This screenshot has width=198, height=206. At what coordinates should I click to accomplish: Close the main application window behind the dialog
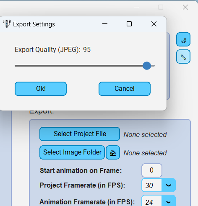(185, 7)
